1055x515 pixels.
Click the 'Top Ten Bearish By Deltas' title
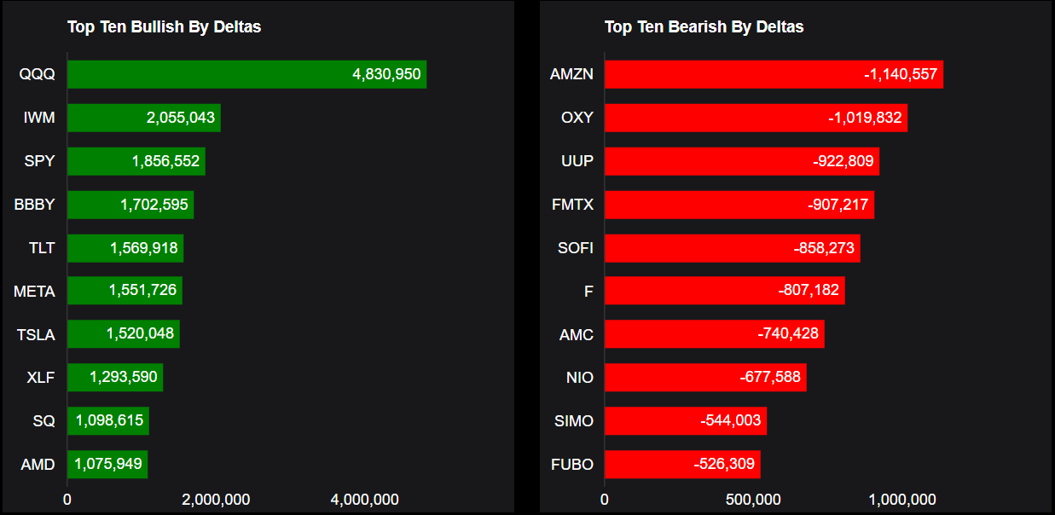704,26
